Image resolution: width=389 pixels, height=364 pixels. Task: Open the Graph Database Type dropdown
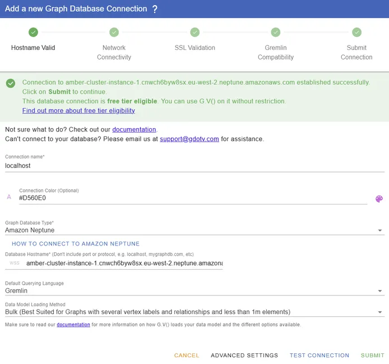click(194, 230)
